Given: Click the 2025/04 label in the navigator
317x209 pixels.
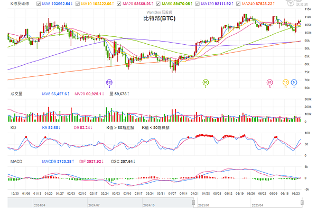Looking at the screenshot, I should [257, 205].
